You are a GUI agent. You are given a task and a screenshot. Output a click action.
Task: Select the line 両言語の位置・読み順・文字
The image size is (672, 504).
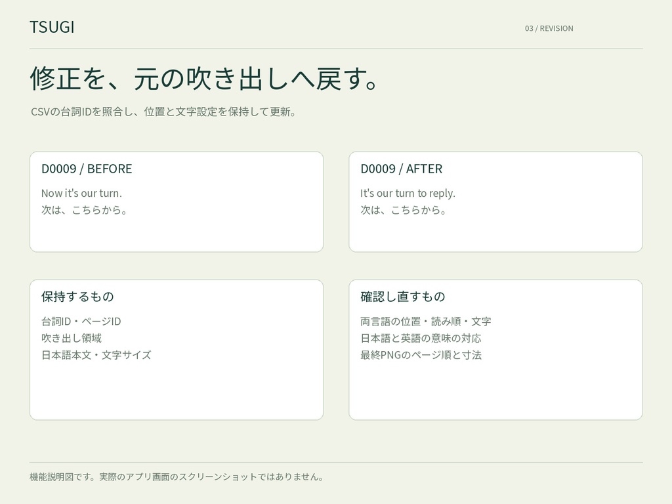[x=426, y=322]
